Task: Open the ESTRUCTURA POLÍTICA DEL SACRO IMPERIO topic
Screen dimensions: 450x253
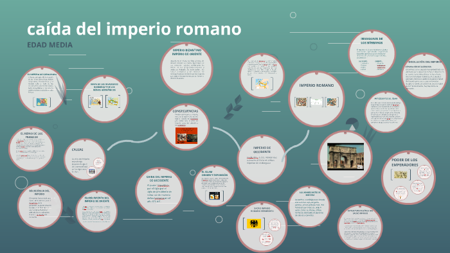Action: tap(360, 227)
